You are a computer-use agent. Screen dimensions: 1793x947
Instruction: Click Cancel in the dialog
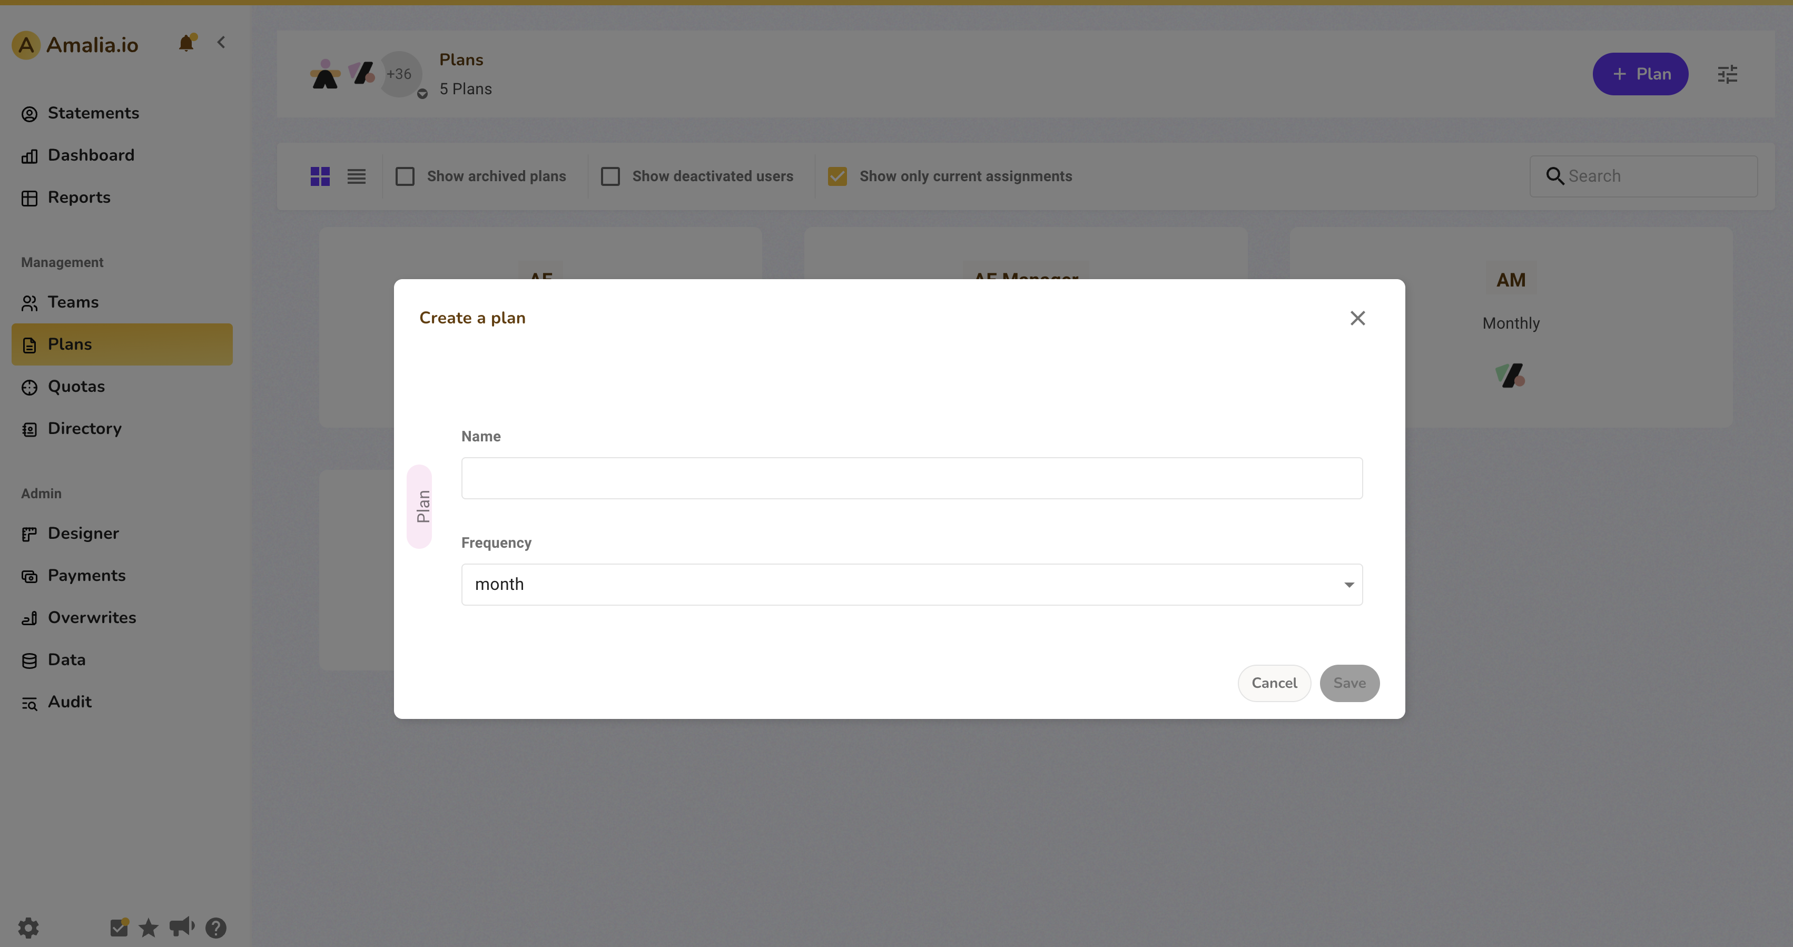click(1274, 683)
